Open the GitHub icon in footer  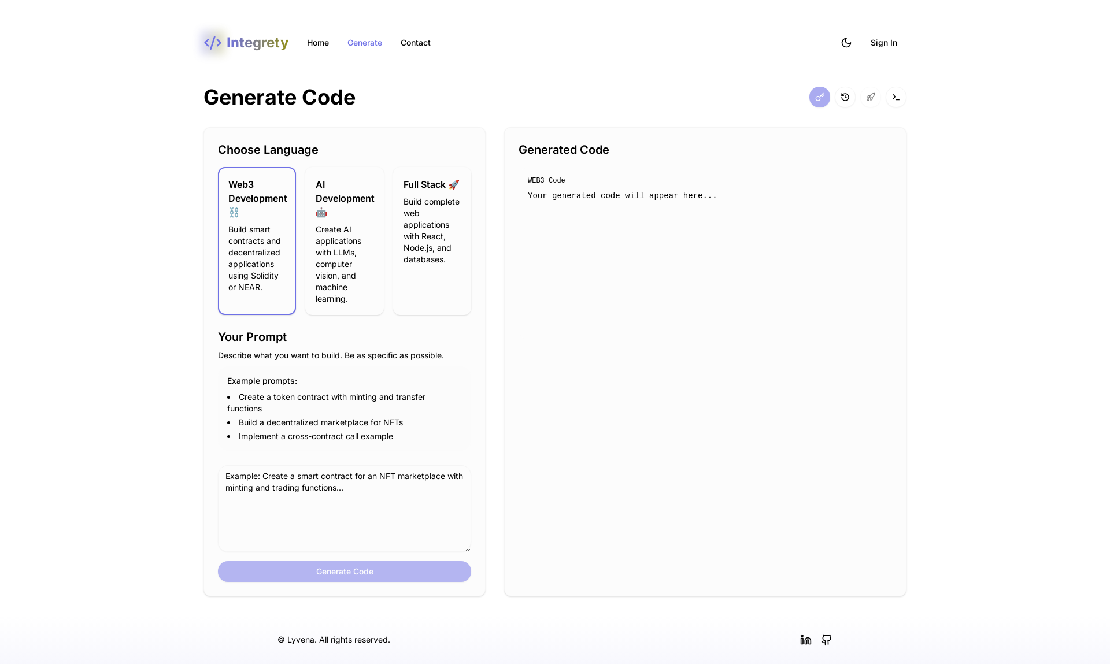[826, 639]
